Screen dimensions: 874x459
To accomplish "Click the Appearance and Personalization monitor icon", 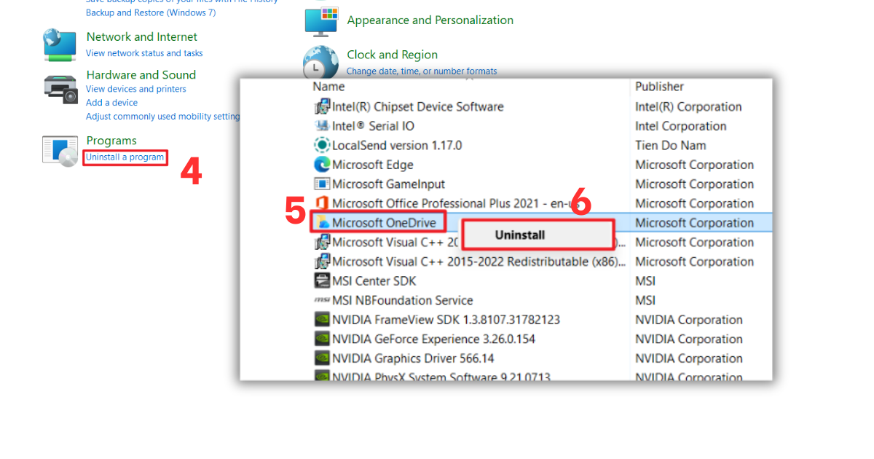I will [x=321, y=22].
